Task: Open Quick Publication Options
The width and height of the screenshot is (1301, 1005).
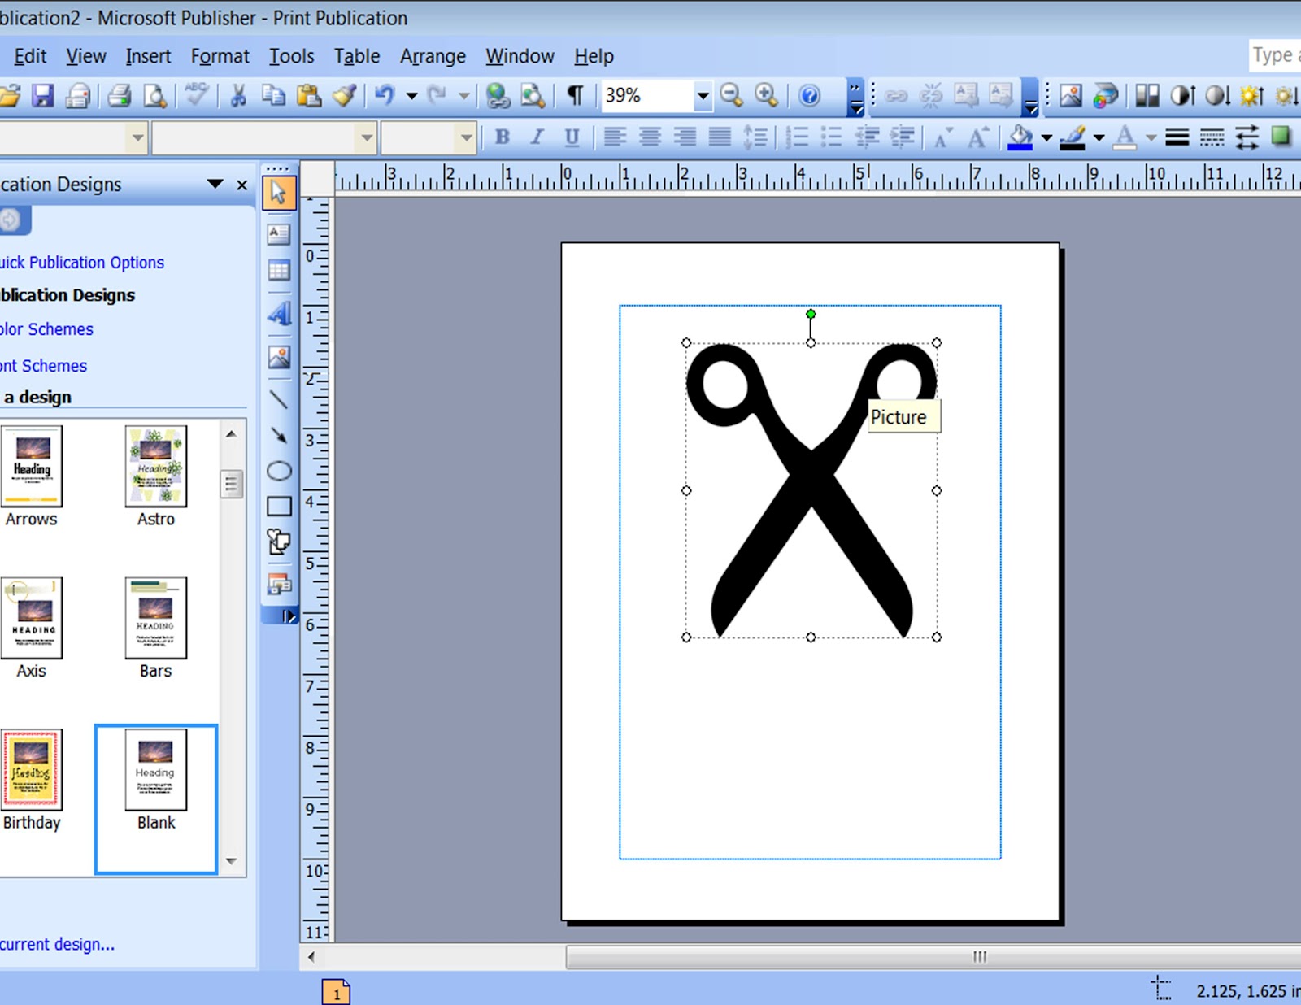Action: (x=81, y=262)
